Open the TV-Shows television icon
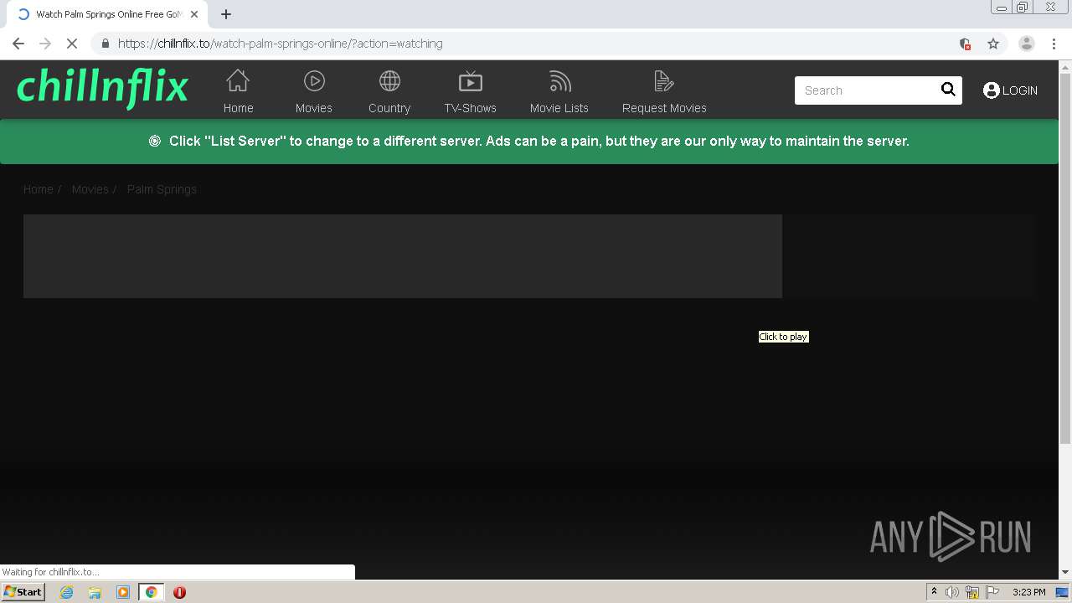 (471, 81)
